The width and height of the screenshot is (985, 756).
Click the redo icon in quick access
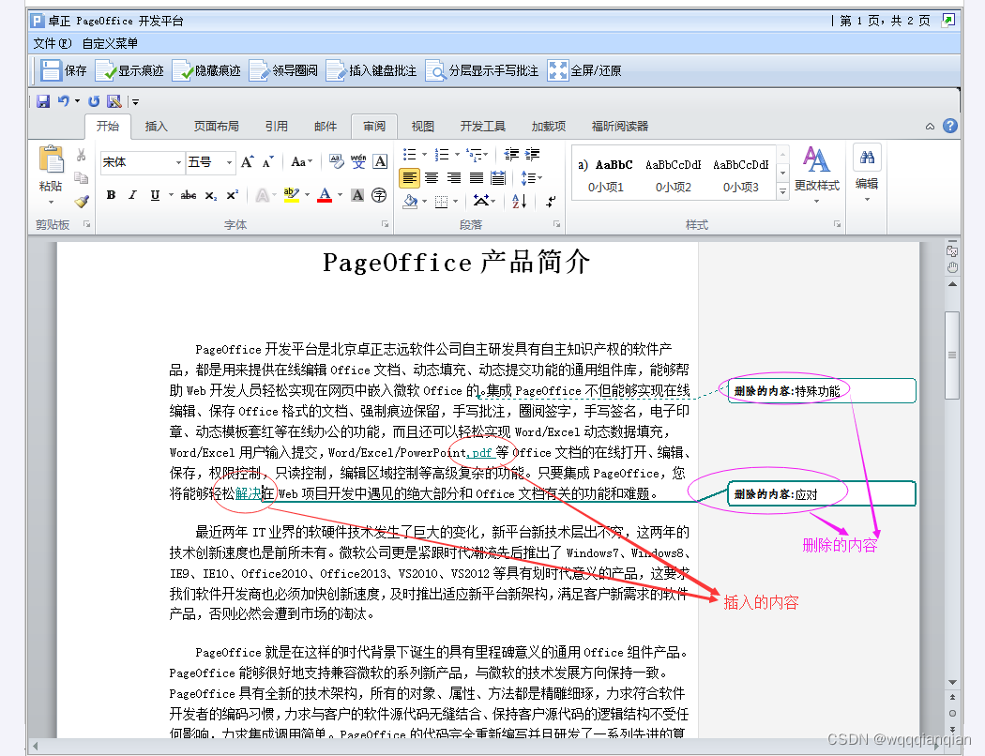[94, 101]
